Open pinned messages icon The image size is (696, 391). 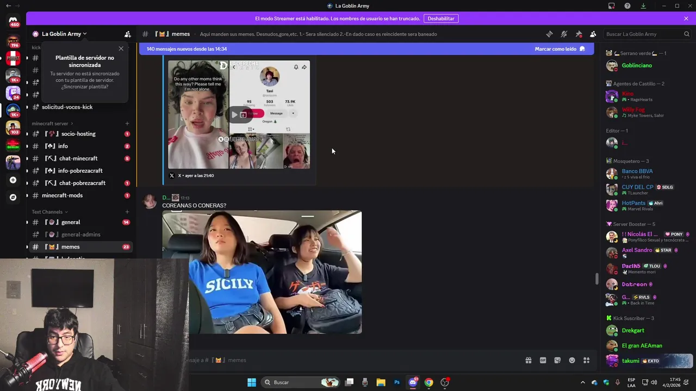[579, 34]
